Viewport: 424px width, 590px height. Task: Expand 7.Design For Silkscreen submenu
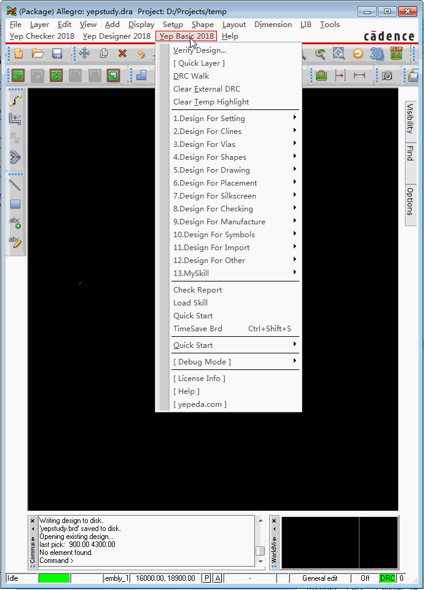(x=235, y=196)
